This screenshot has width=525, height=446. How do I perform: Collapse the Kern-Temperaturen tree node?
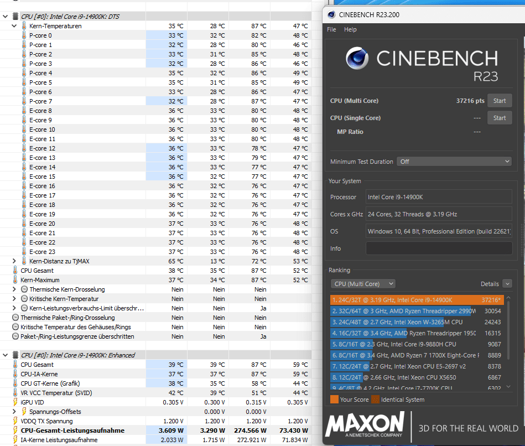click(14, 26)
